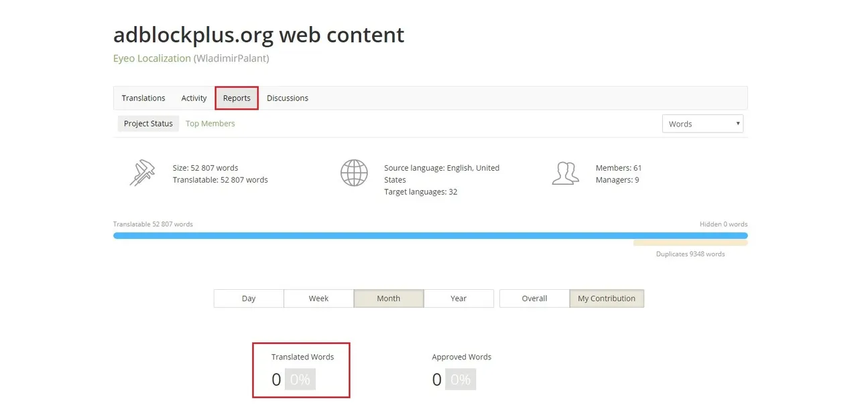Click the adblockplus.org web content title
This screenshot has height=415, width=858.
259,34
